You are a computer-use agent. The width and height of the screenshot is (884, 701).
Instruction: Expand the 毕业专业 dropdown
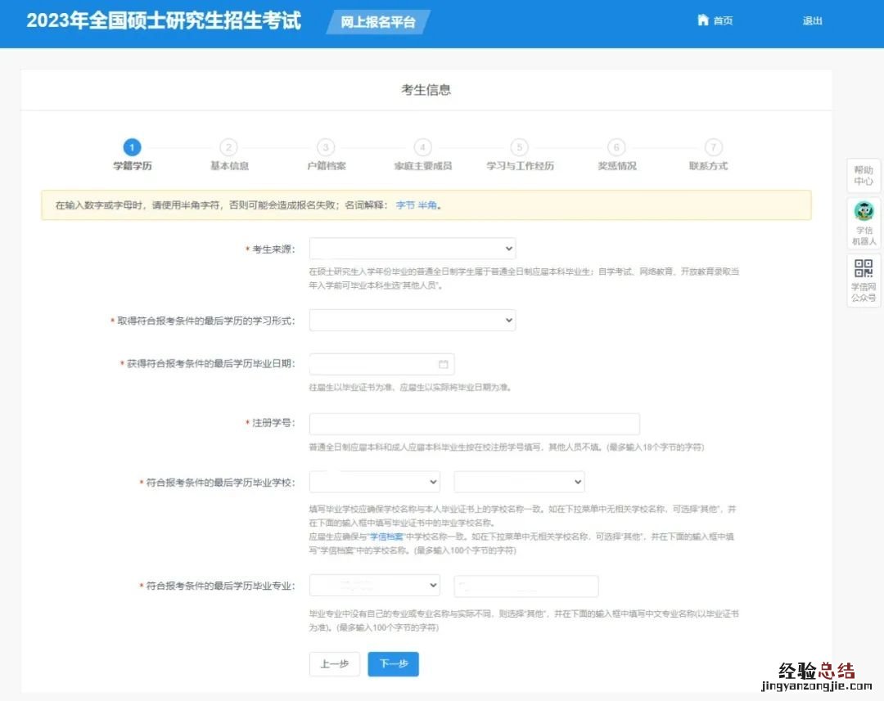[x=375, y=586]
